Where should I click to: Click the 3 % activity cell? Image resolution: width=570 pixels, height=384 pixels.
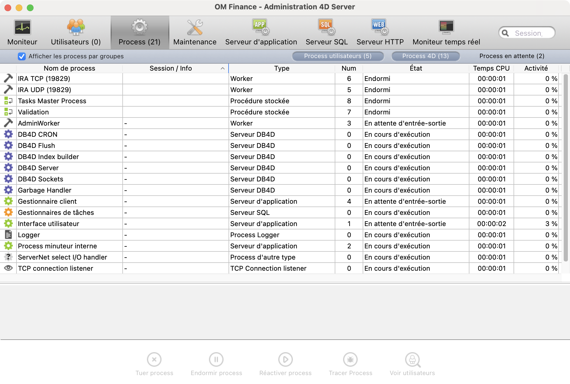(x=536, y=224)
